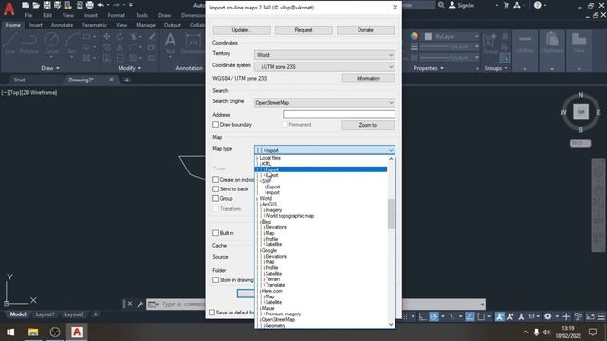This screenshot has width=607, height=341.
Task: Switch to the Start document tab
Action: point(19,80)
